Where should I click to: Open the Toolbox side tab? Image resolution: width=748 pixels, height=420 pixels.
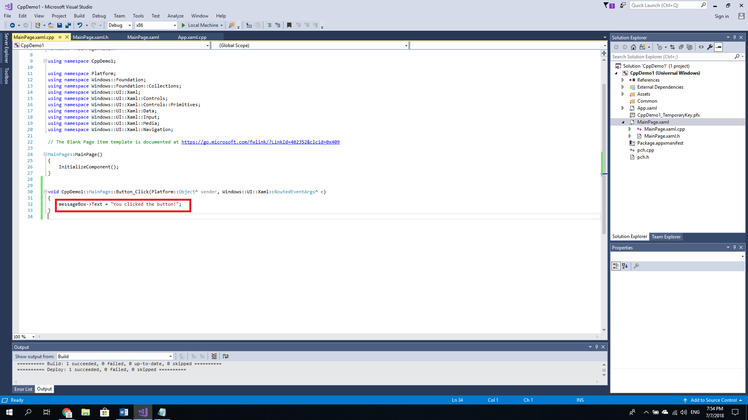(6, 76)
